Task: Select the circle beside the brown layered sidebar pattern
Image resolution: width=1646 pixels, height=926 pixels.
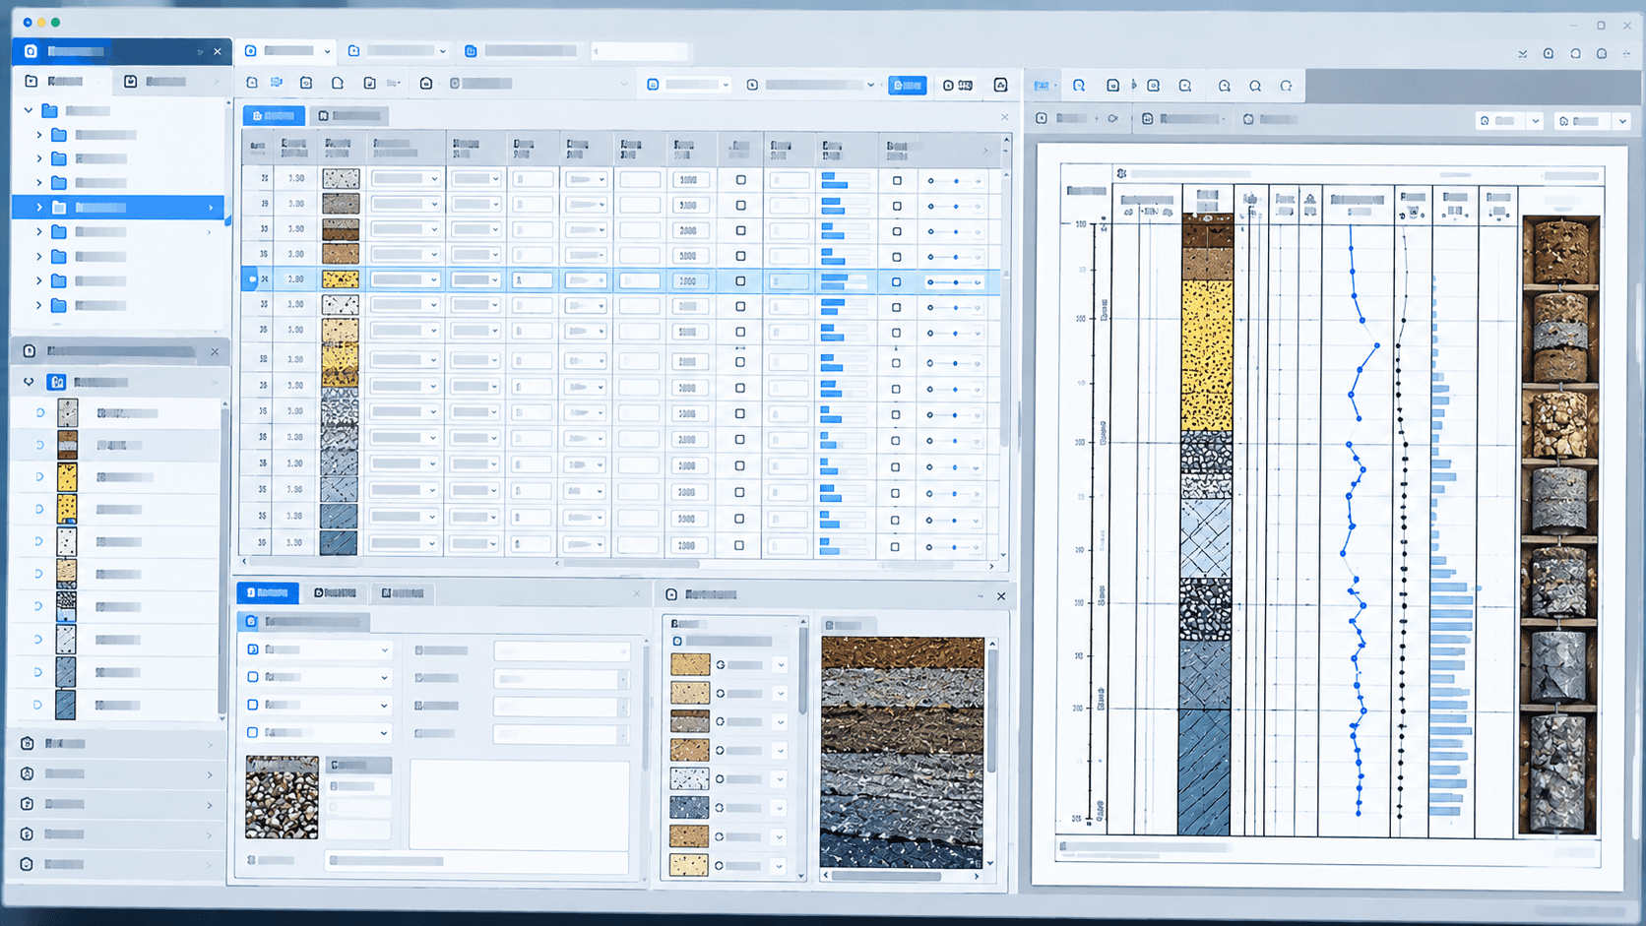Action: (40, 445)
